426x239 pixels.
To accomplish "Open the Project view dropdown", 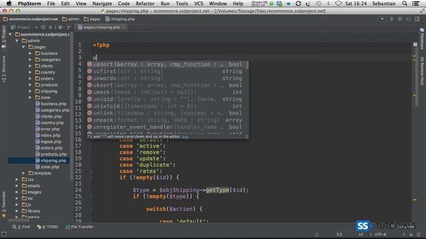I will coord(36,27).
